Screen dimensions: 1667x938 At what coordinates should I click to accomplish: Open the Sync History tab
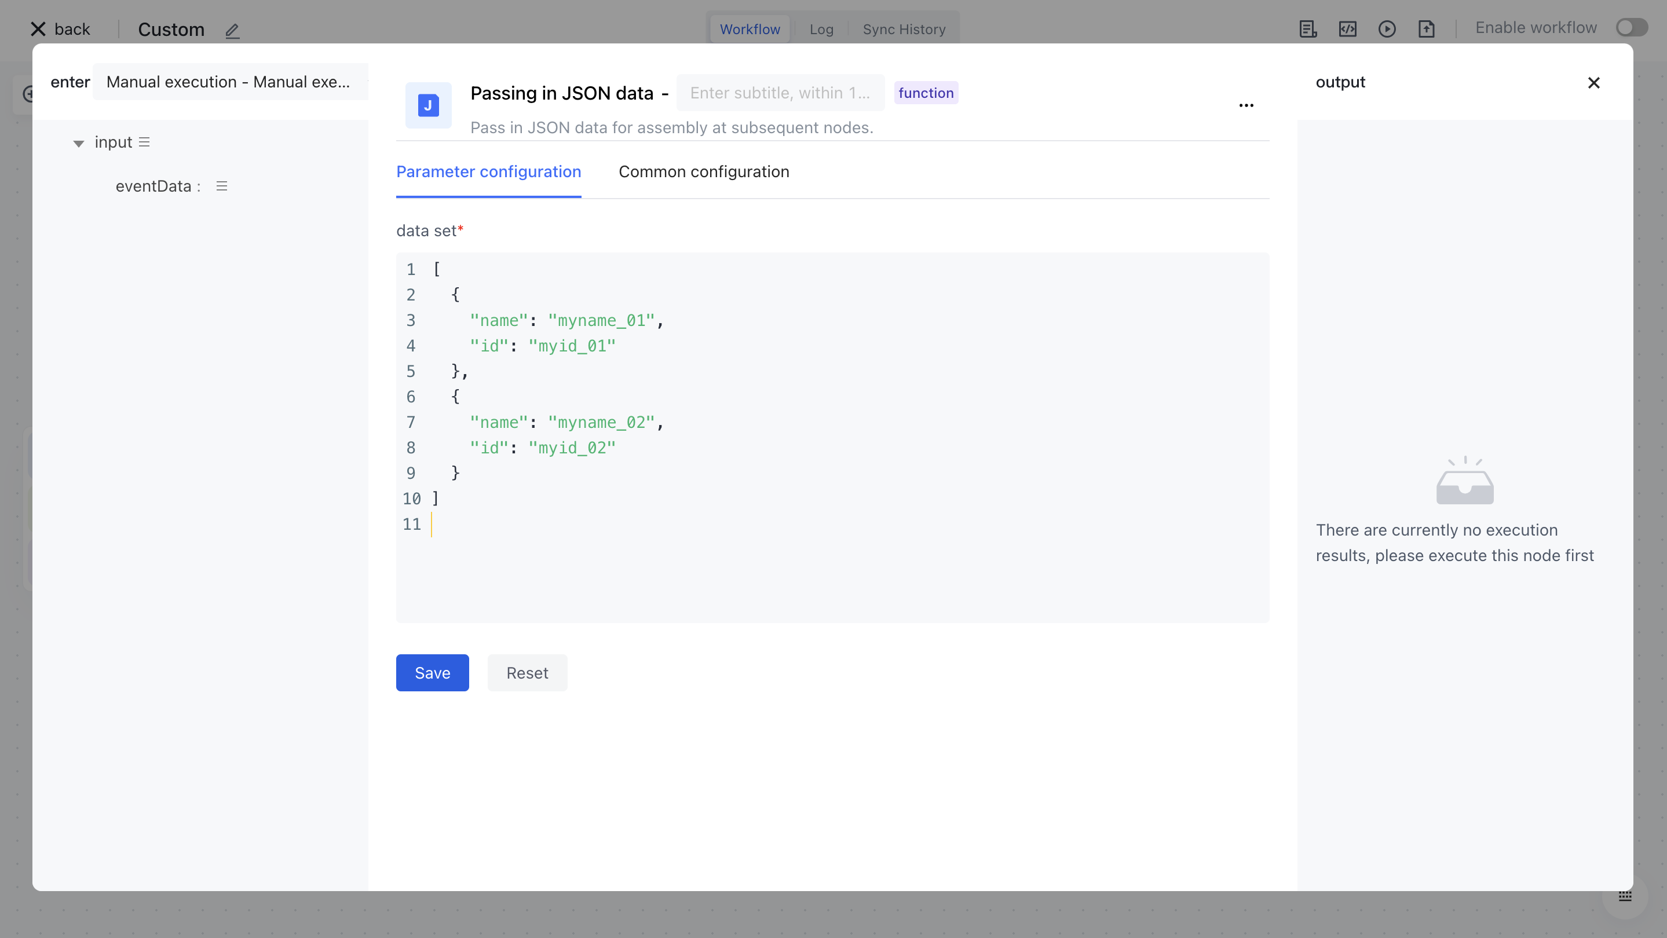click(x=904, y=29)
